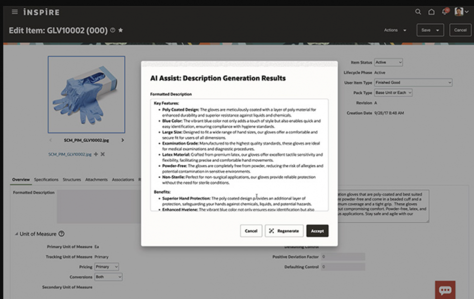Open the Attachments tab
The width and height of the screenshot is (474, 299).
(x=96, y=179)
